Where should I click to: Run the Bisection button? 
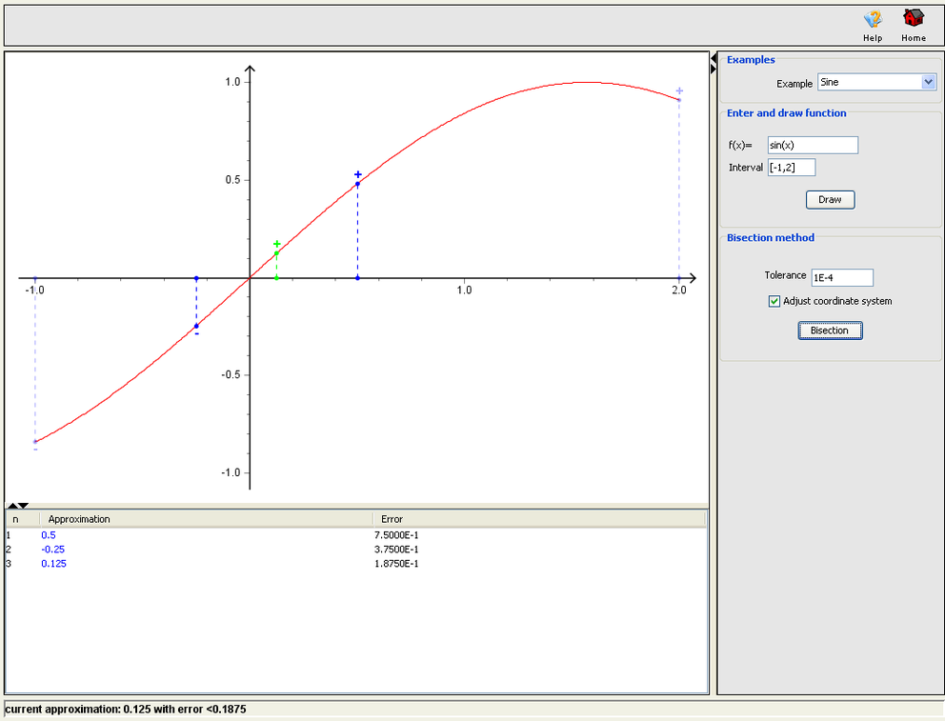coord(828,329)
